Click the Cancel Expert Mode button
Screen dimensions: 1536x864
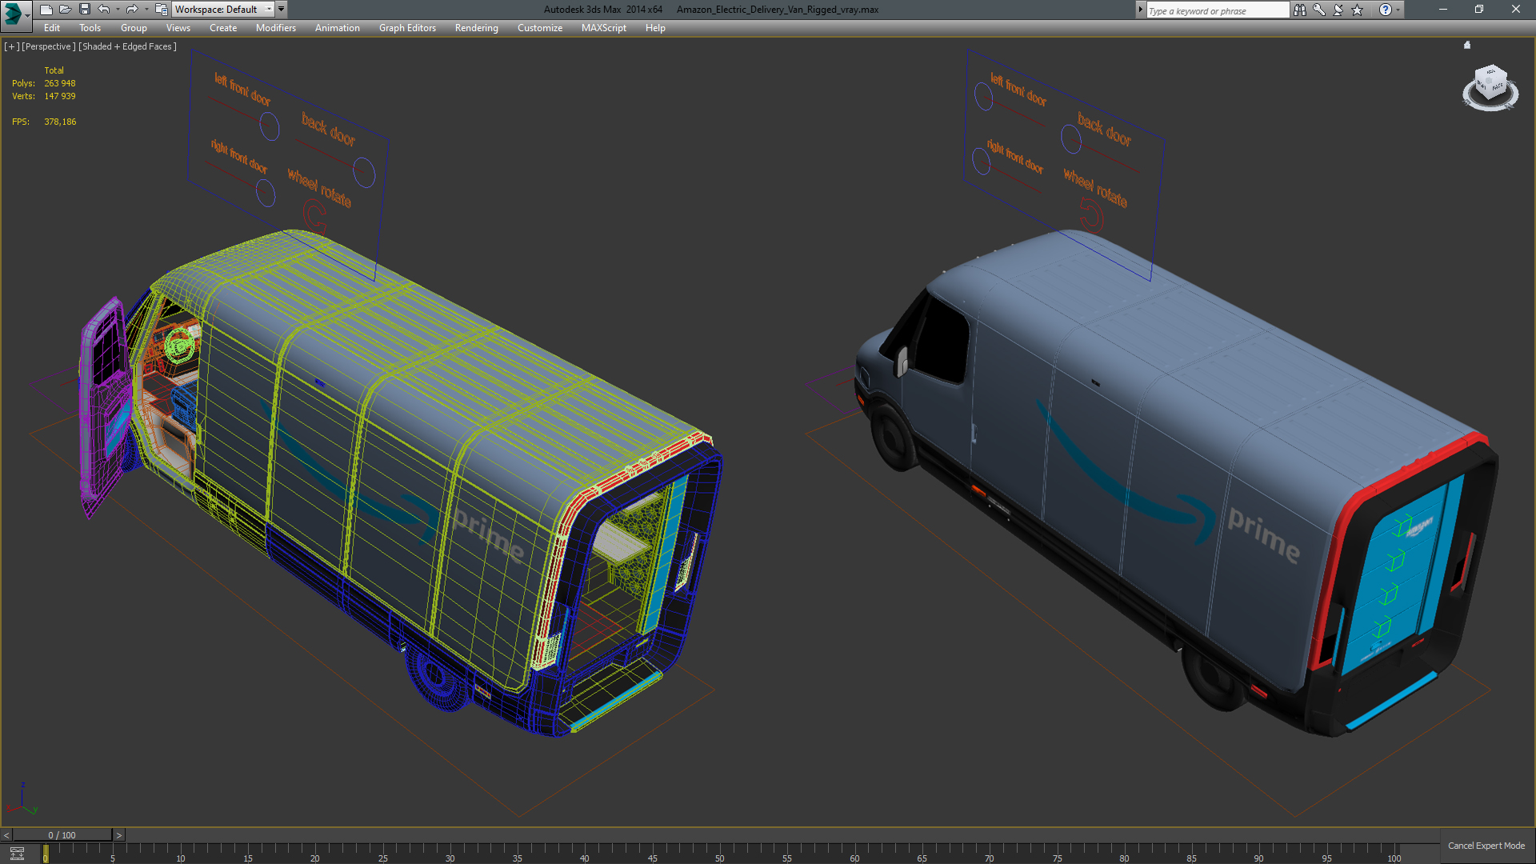point(1486,846)
